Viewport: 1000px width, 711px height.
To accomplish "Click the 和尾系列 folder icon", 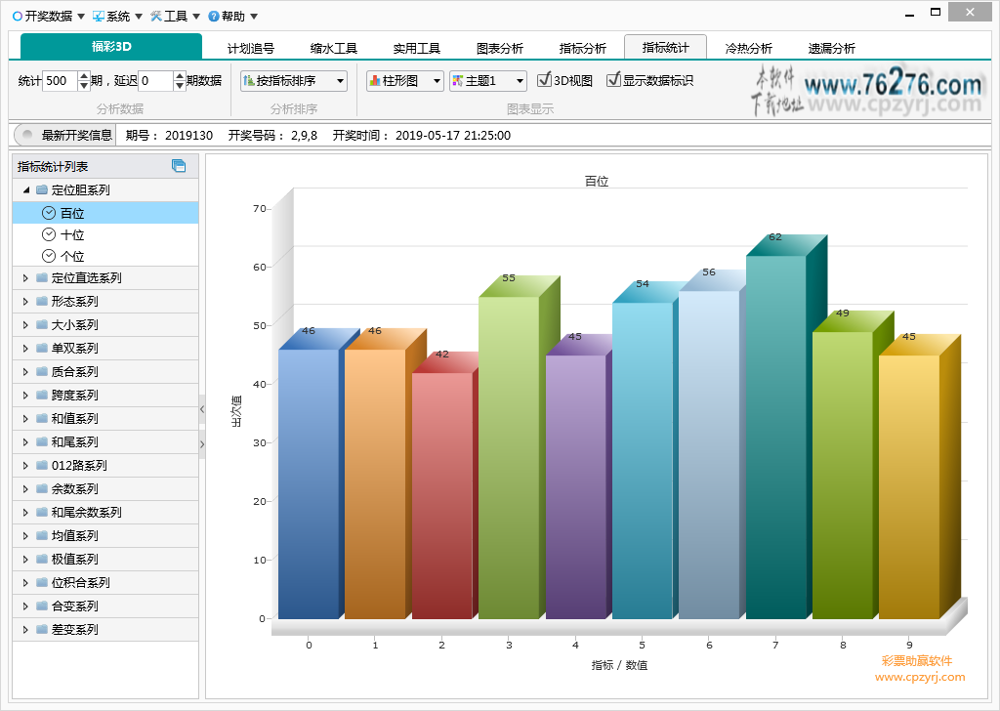I will 42,441.
